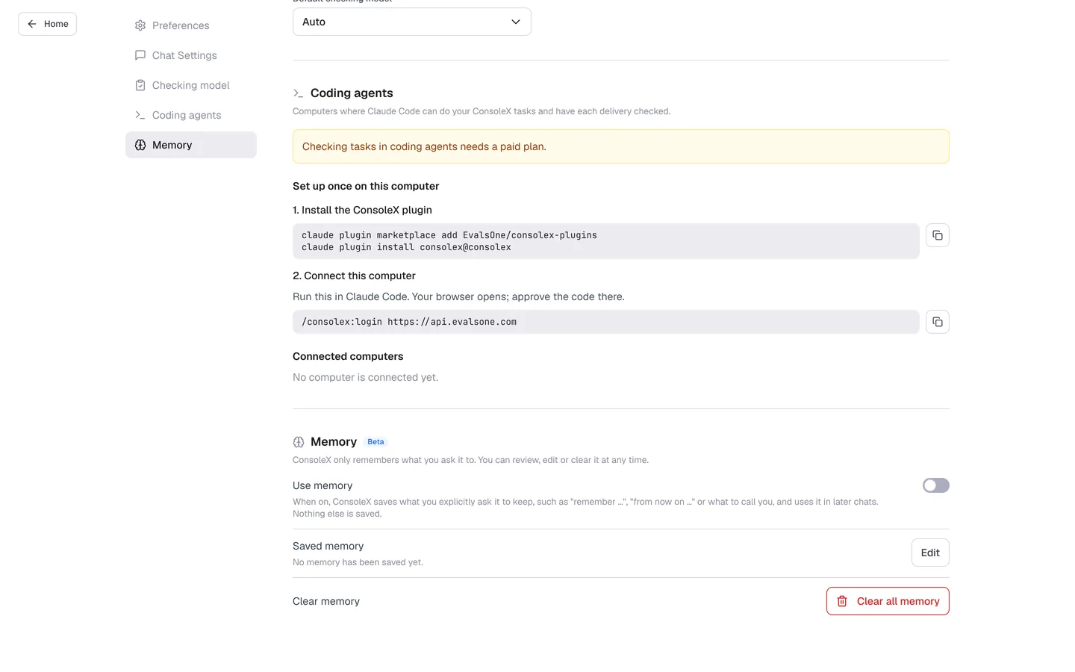The image size is (1075, 672).
Task: Click the brain icon beside Memory heading
Action: click(299, 442)
